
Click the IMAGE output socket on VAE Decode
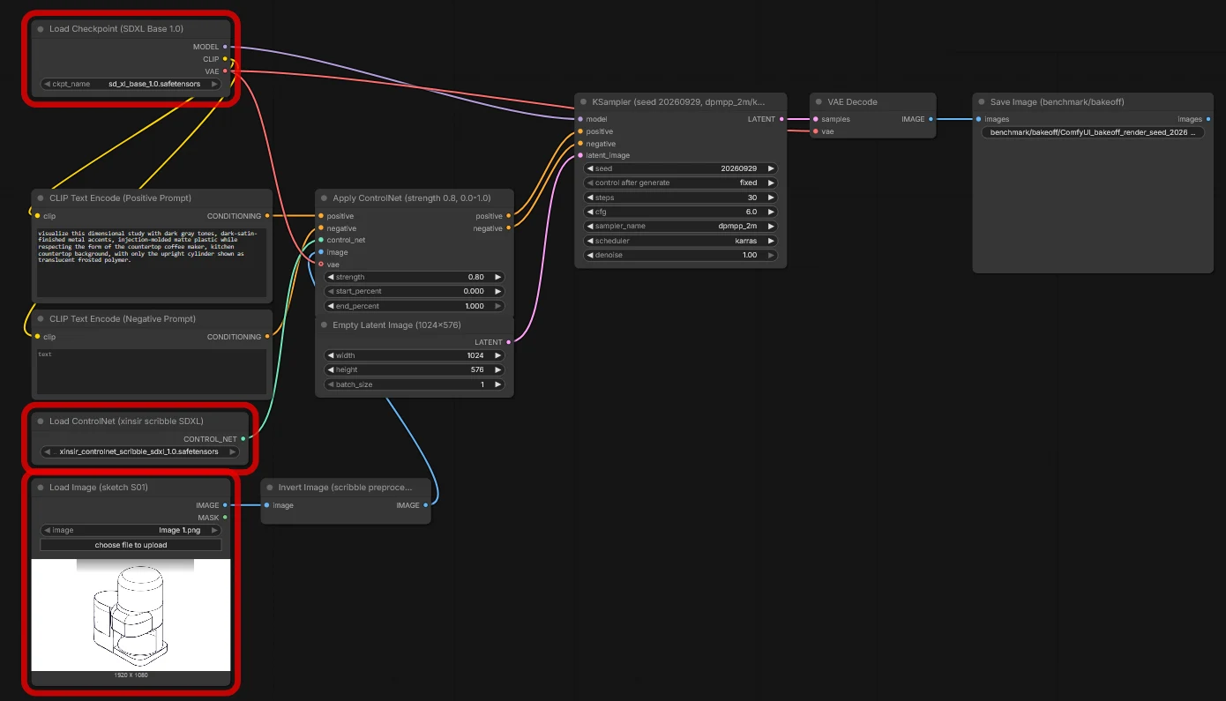click(x=931, y=119)
